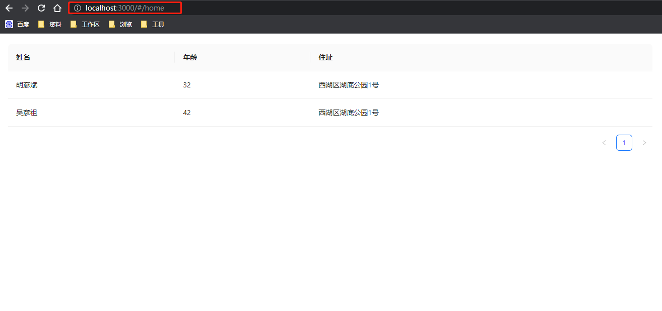Viewport: 662px width, 311px height.
Task: Expand the 工具 bookmark folder
Action: 153,24
